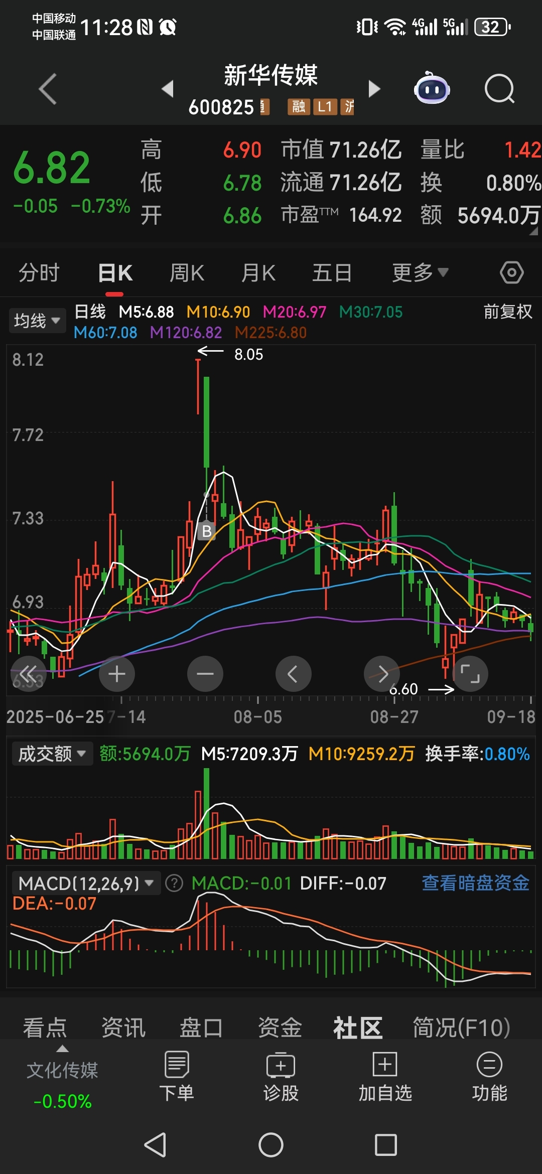Tap the M120:6.82 moving average label

(186, 332)
